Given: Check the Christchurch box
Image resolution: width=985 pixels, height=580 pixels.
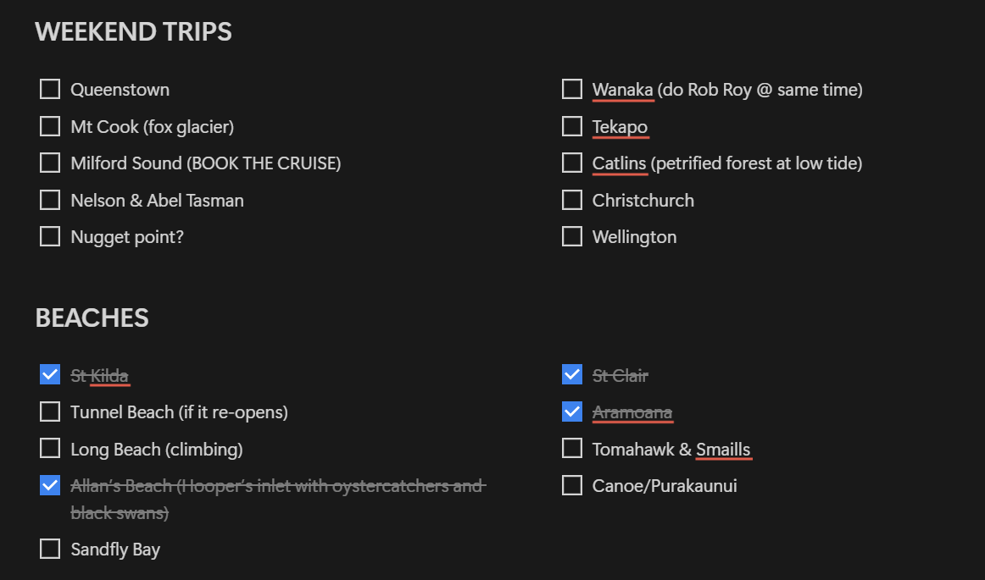Looking at the screenshot, I should pos(572,200).
